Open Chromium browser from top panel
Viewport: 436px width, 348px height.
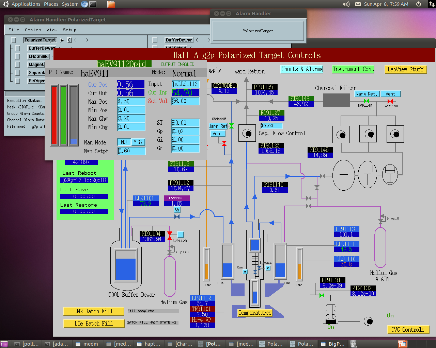84,4
